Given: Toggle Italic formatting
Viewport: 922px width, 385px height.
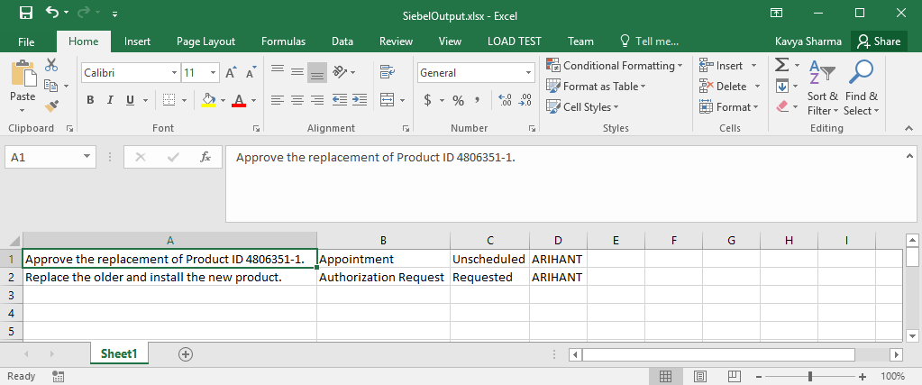Looking at the screenshot, I should coord(109,100).
